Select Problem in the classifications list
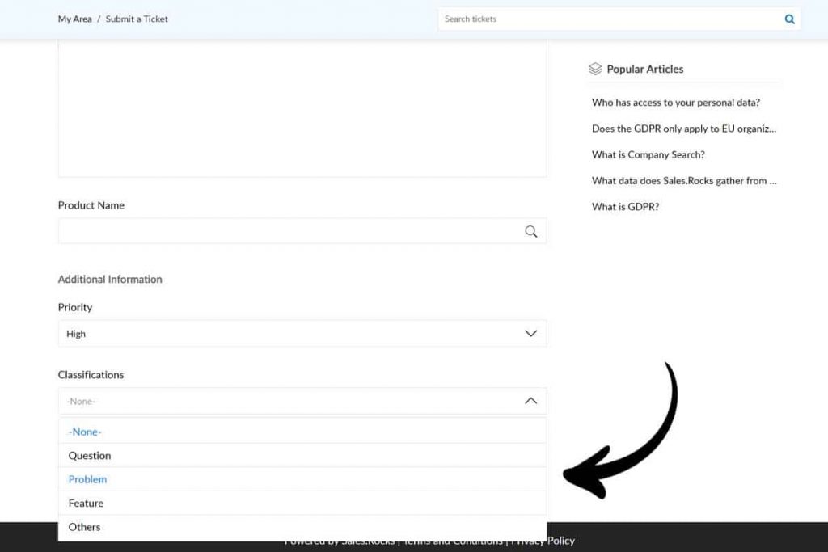Viewport: 828px width, 552px height. coord(87,479)
